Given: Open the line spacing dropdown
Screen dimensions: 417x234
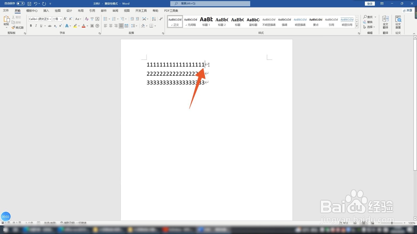Looking at the screenshot, I should (134, 26).
